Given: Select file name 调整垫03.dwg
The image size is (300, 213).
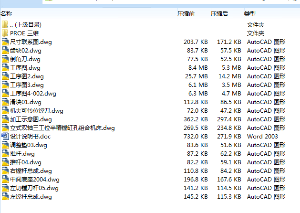Looking at the screenshot, I should 28,145.
